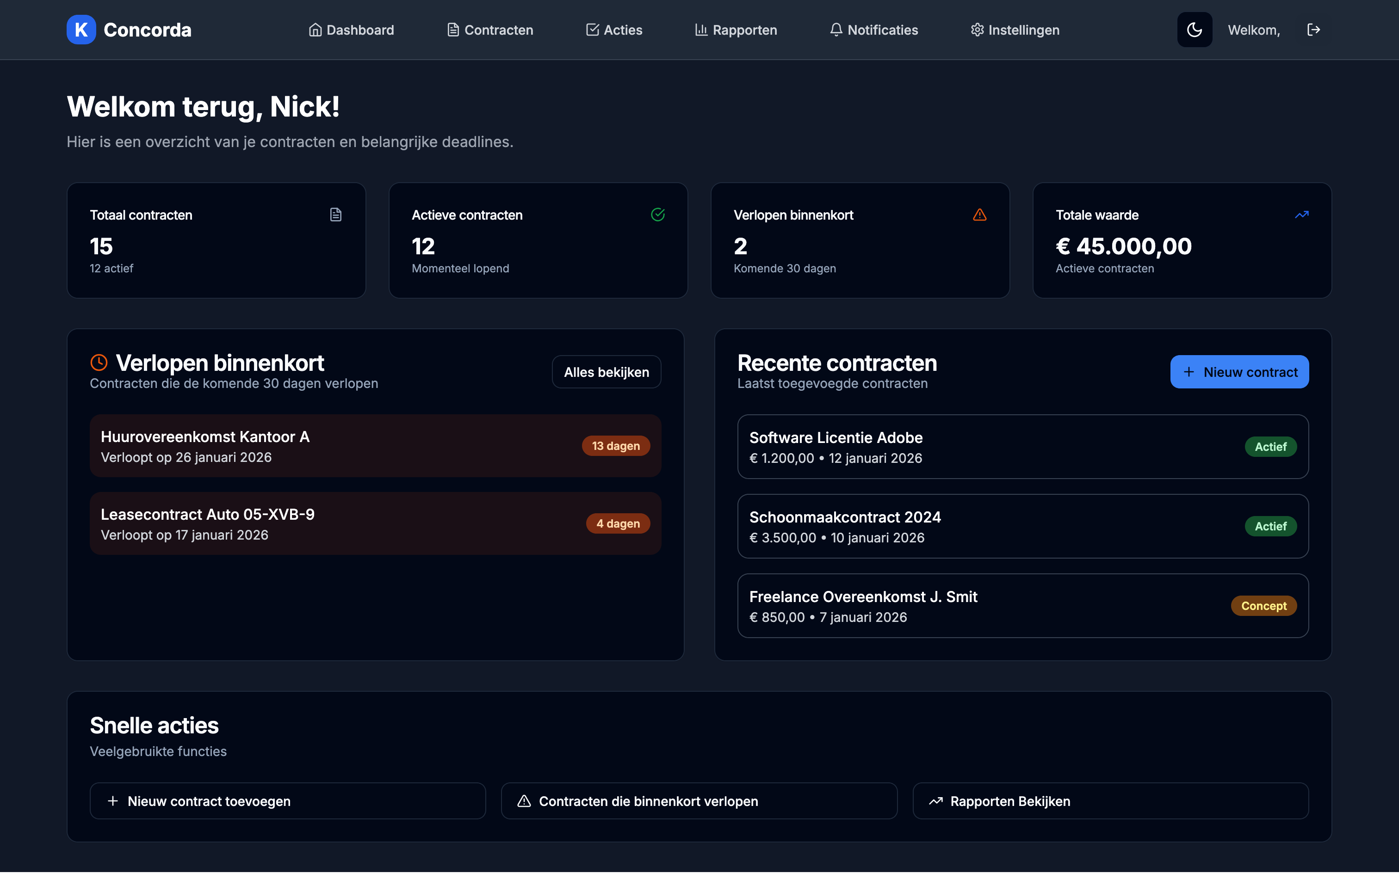Viewport: 1399px width, 873px height.
Task: Click the Instellingen gear icon
Action: tap(978, 30)
